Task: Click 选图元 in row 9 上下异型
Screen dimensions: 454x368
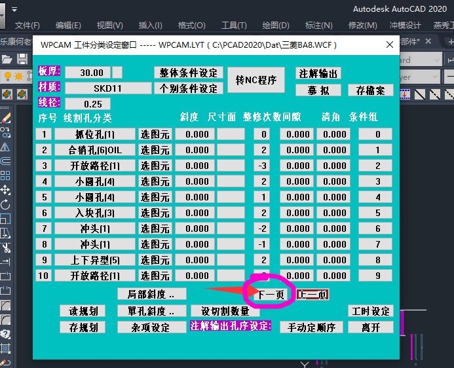Action: click(155, 260)
